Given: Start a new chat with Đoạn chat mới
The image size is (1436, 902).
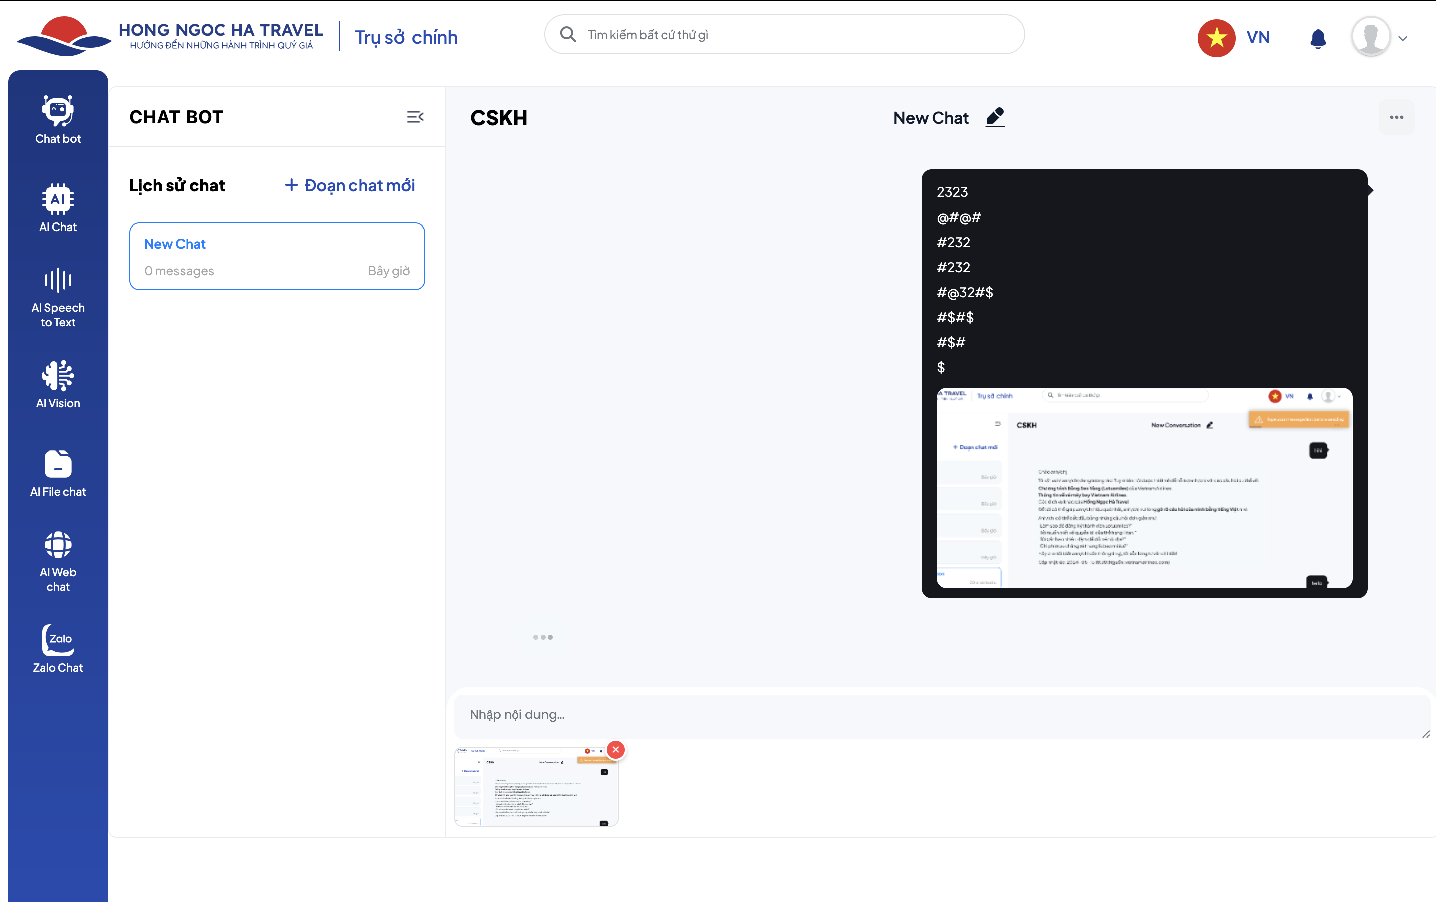Looking at the screenshot, I should (349, 185).
